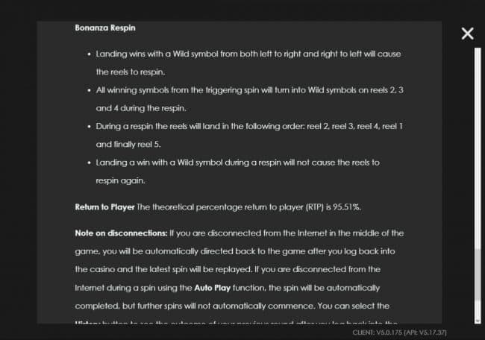Click the bullet dot before 'Landing a win'

click(x=89, y=162)
